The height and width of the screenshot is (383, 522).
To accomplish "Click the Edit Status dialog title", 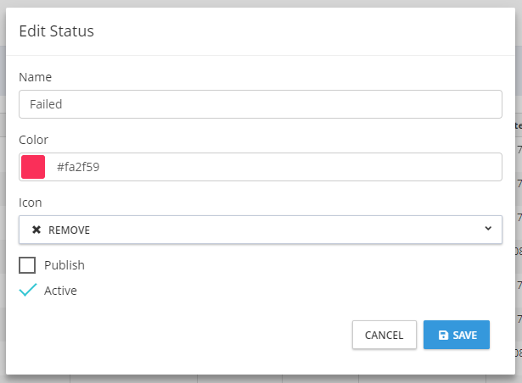I will (x=56, y=31).
